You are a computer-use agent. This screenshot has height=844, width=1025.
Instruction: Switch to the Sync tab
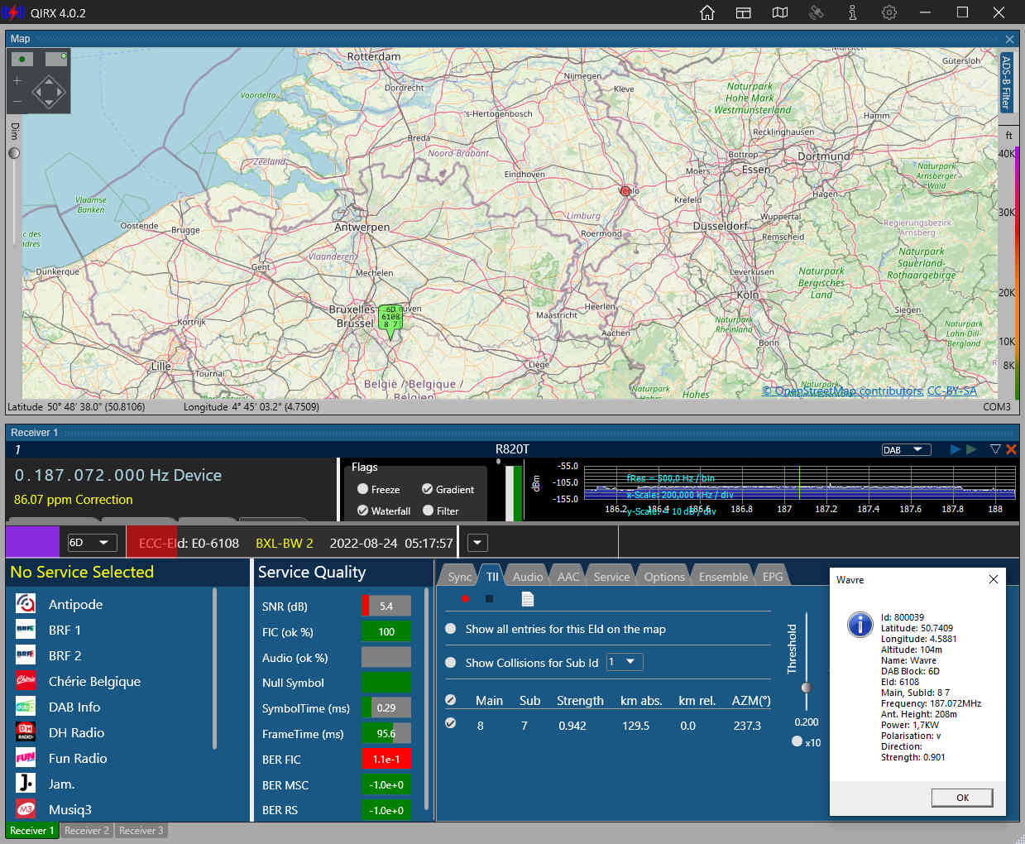point(459,577)
